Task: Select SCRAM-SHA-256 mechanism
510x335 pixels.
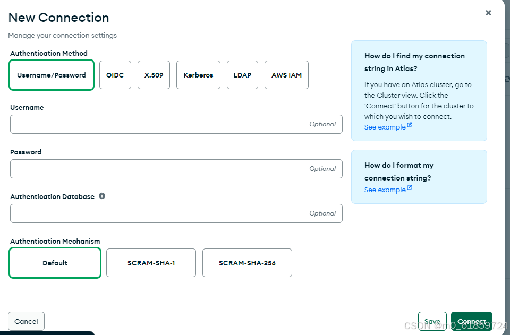Action: pos(247,263)
